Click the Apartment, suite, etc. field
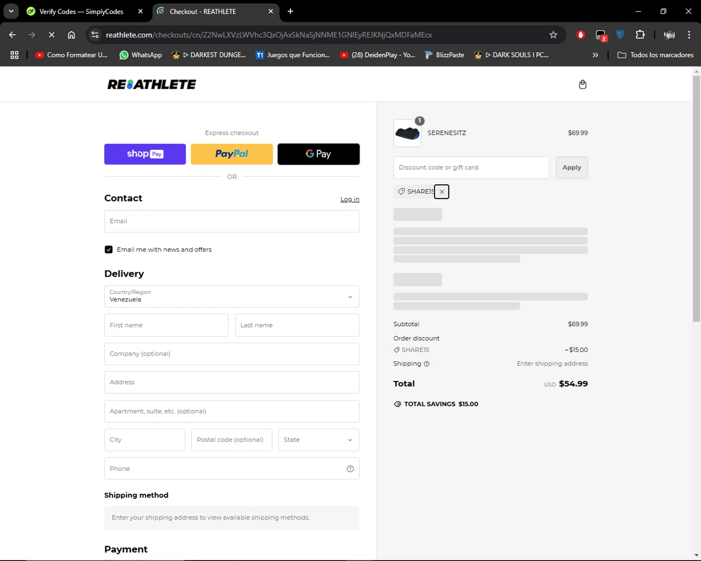The height and width of the screenshot is (561, 701). point(232,411)
